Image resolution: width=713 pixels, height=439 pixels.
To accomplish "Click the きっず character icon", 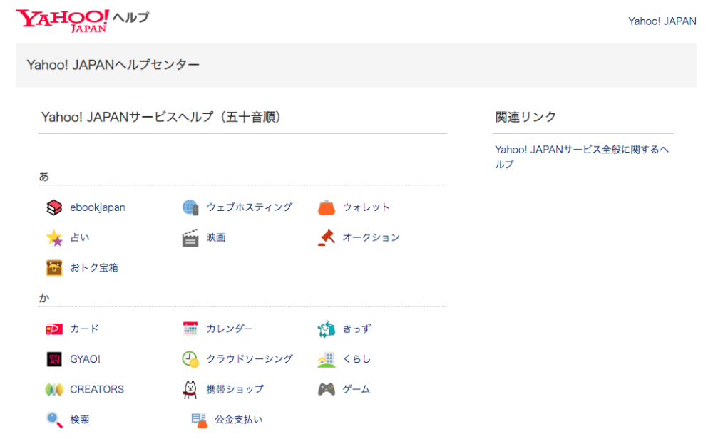I will point(327,329).
